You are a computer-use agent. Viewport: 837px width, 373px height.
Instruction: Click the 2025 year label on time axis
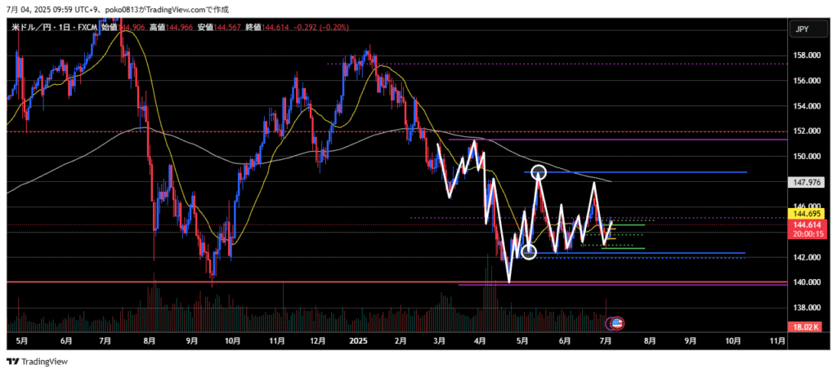tap(356, 340)
